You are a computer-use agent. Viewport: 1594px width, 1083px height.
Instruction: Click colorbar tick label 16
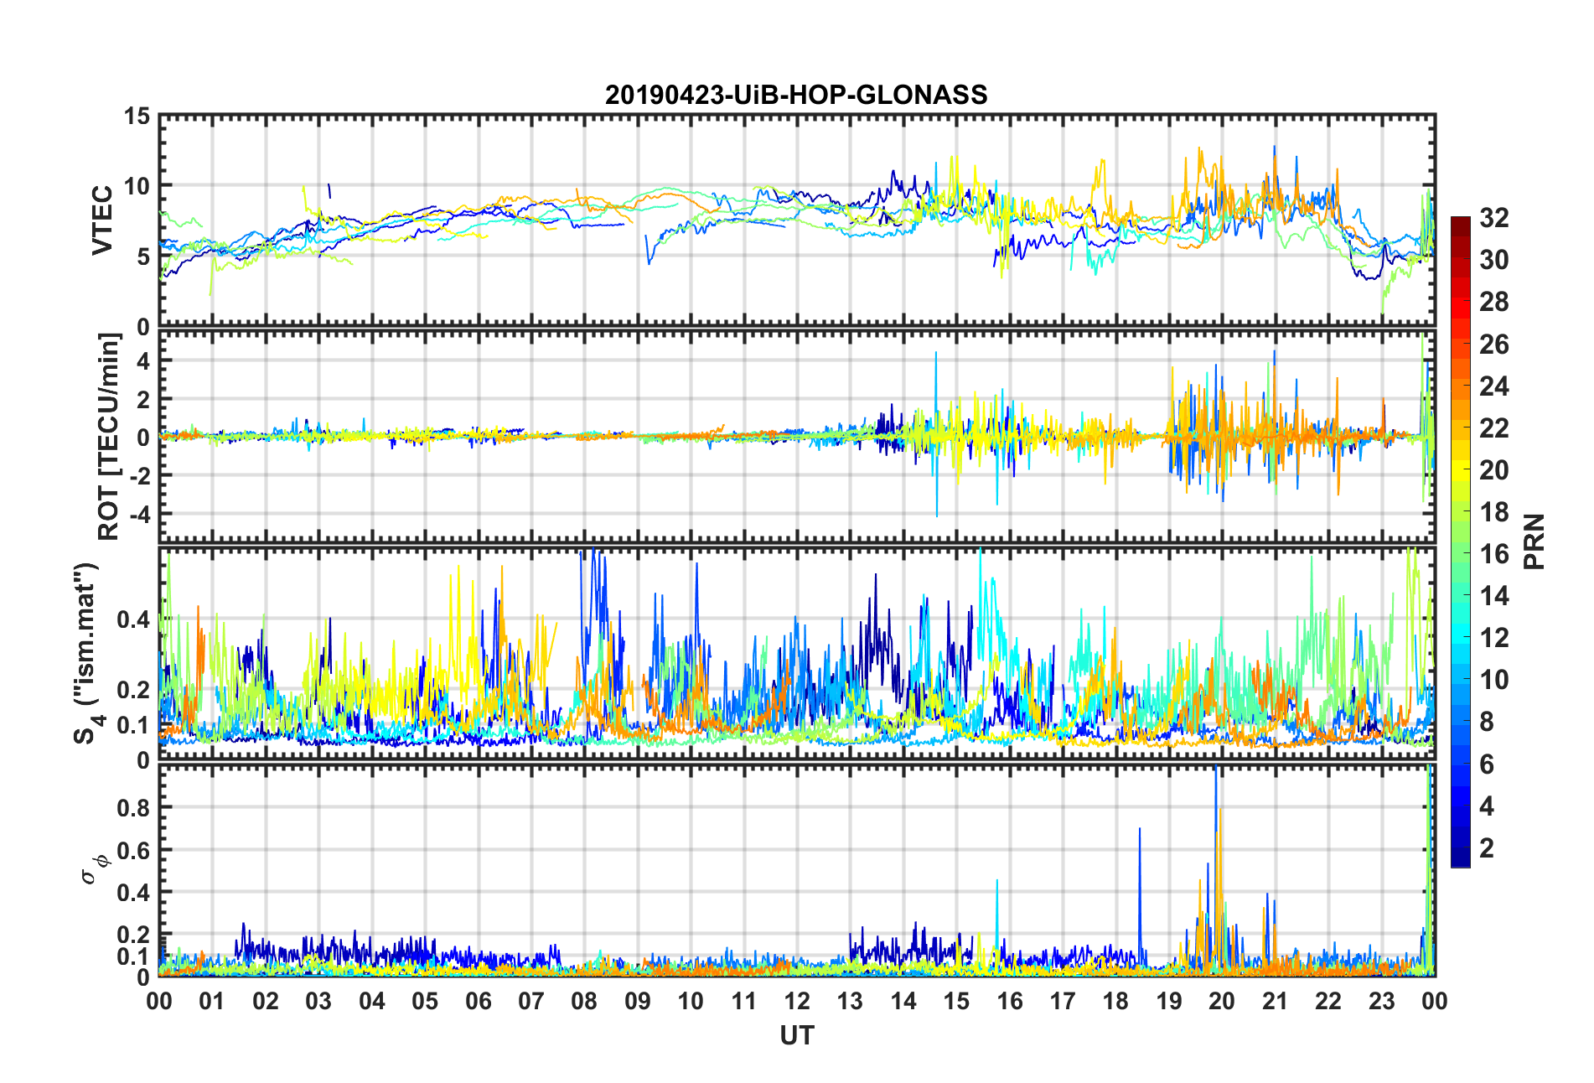tap(1493, 554)
